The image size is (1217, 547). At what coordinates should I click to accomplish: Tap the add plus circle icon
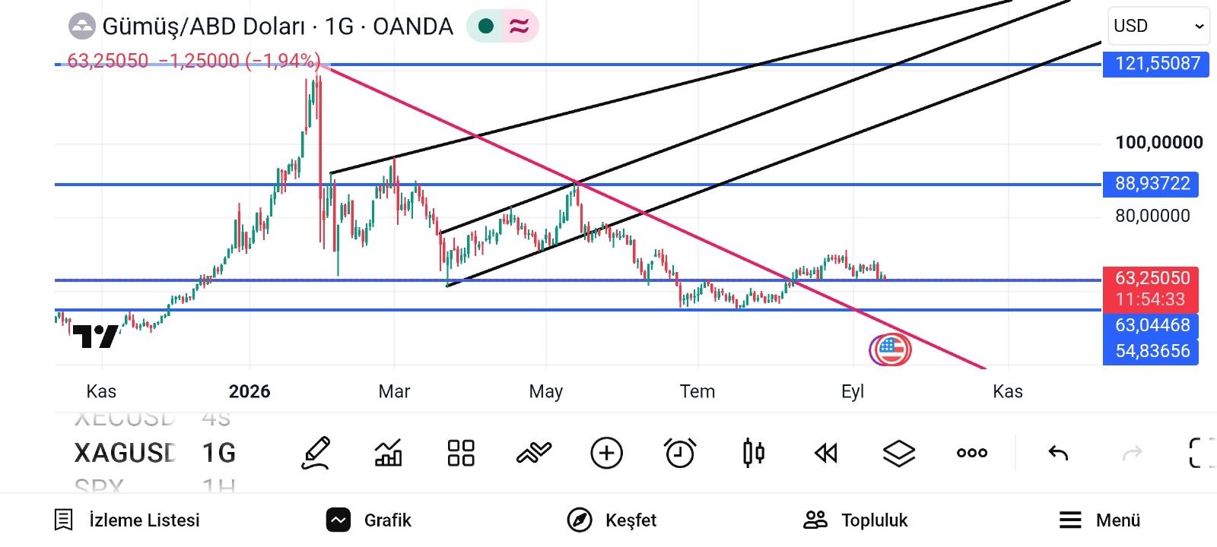[x=607, y=453]
